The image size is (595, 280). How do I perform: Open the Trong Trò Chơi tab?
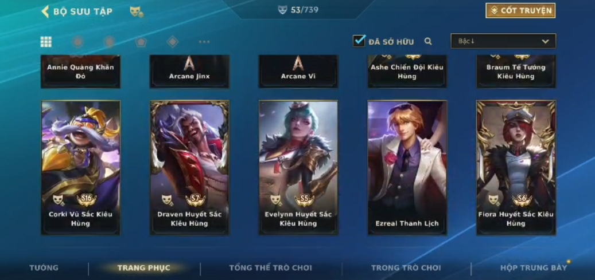pos(406,268)
